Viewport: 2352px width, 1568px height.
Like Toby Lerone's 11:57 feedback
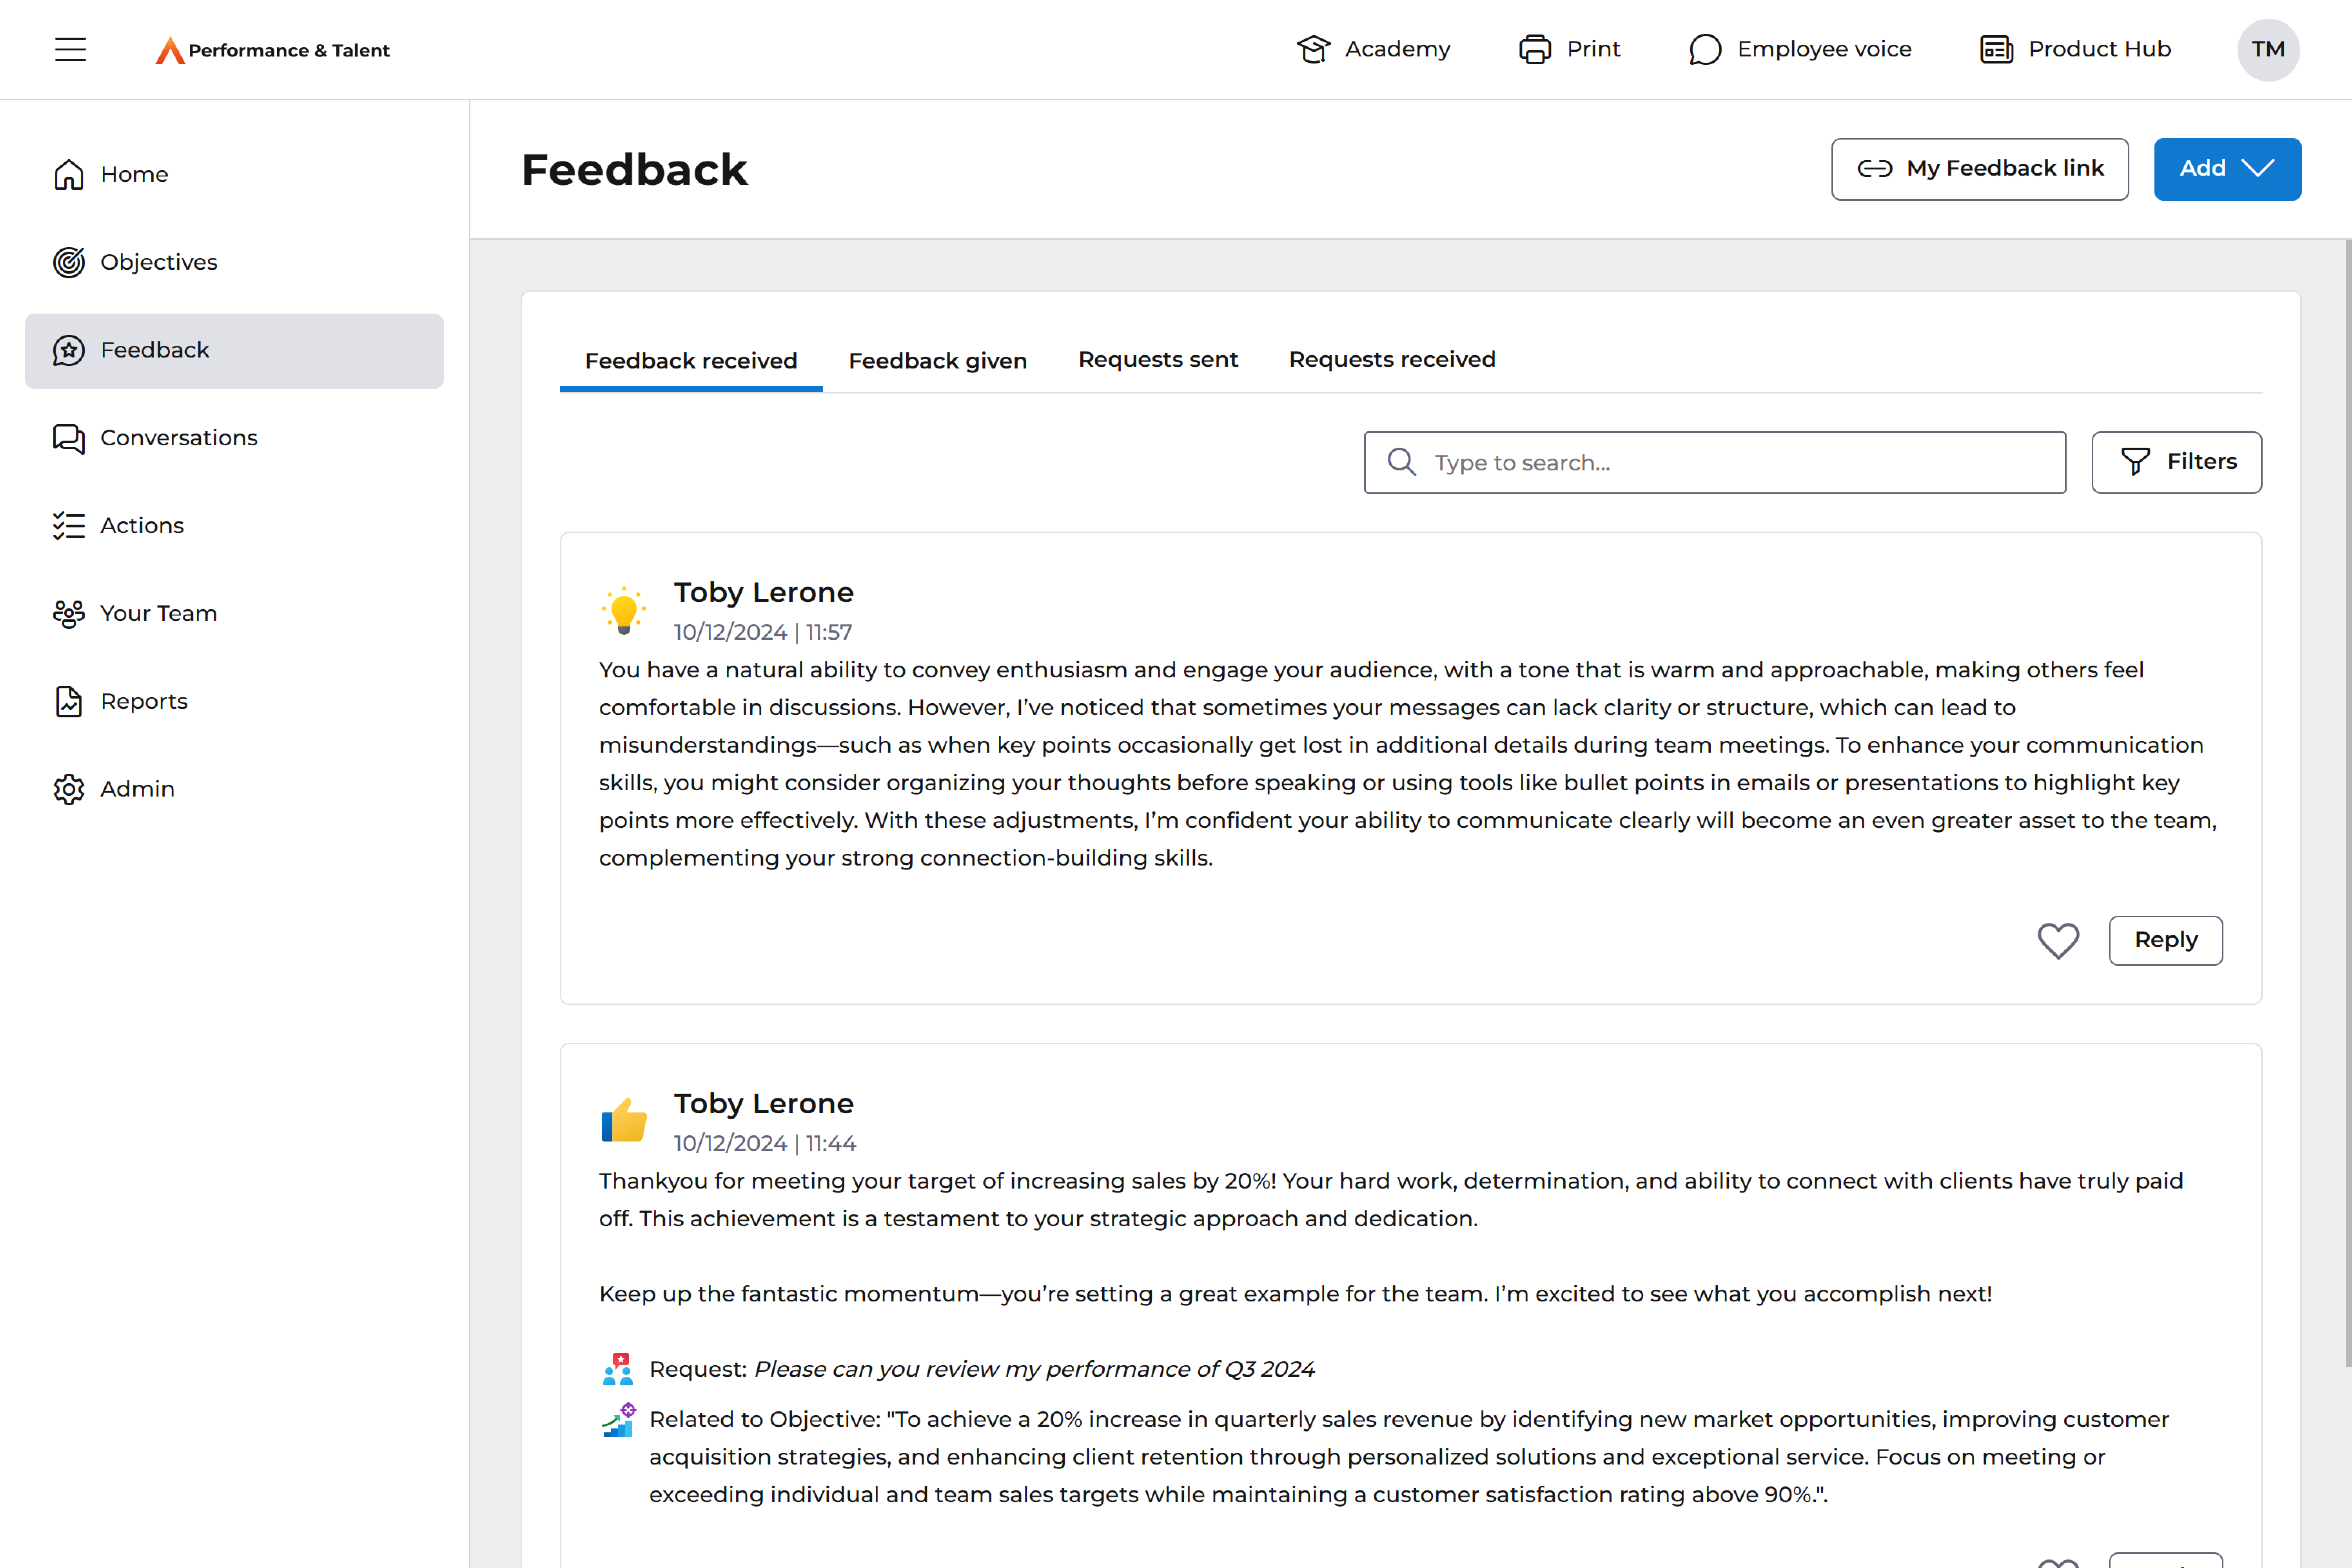(x=2058, y=940)
